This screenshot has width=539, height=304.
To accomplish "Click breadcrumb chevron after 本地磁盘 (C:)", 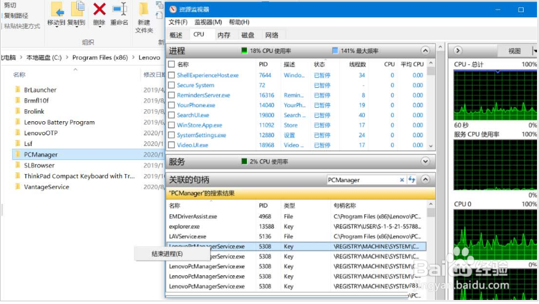I will [x=67, y=58].
